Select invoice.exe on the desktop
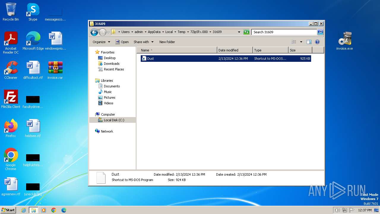 [x=345, y=41]
